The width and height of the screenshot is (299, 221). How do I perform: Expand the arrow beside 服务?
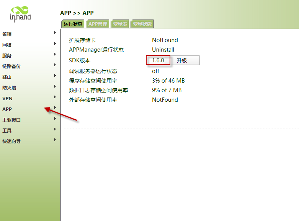[x=55, y=54]
